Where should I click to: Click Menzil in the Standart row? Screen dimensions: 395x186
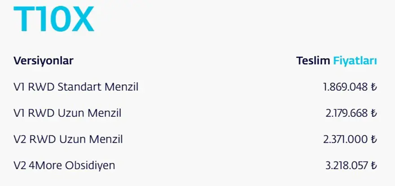(121, 87)
